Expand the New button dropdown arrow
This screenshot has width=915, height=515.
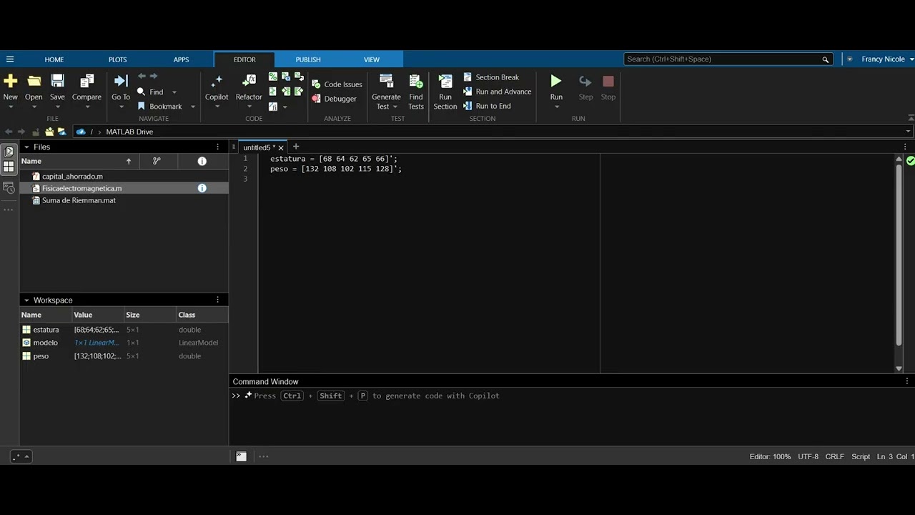[x=10, y=107]
